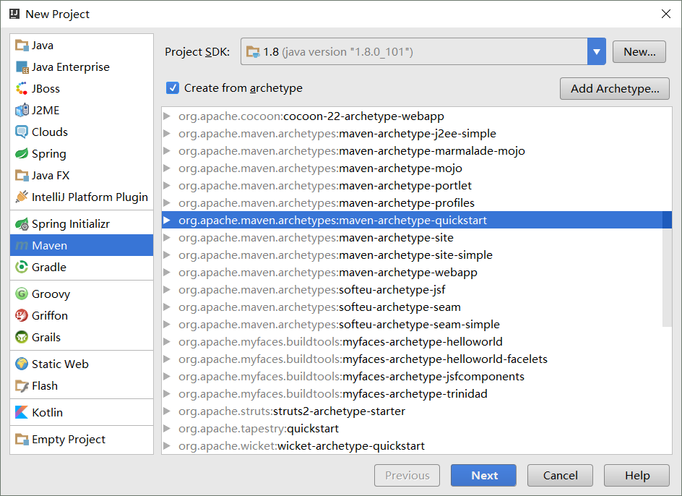Select org.apache.tapestry:quickstart row
This screenshot has width=682, height=496.
click(417, 429)
